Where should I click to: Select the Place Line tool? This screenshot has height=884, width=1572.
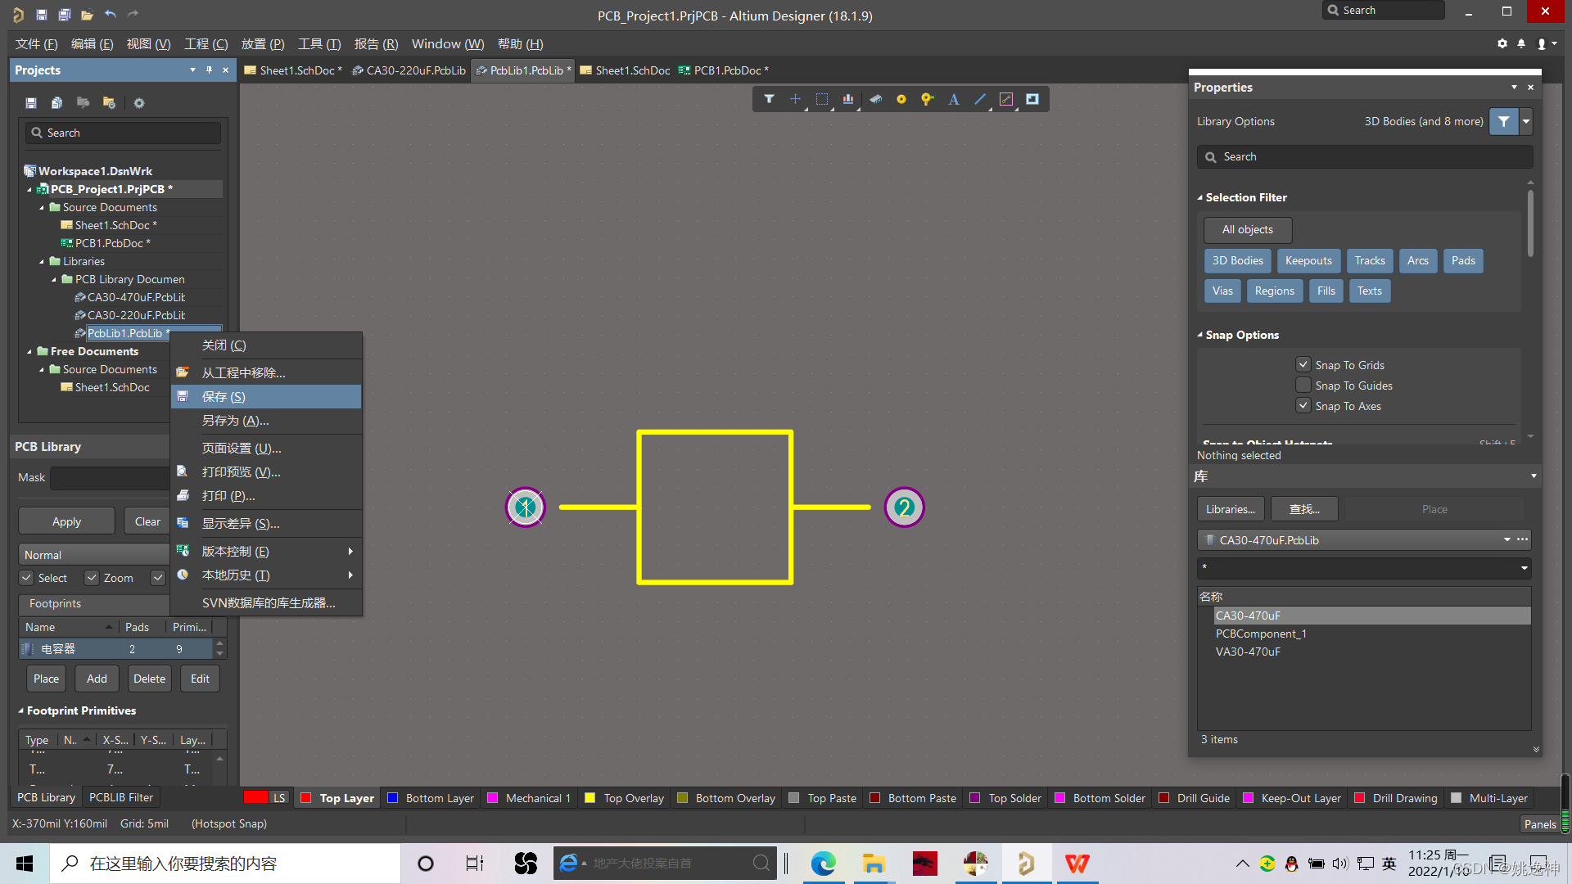[979, 99]
